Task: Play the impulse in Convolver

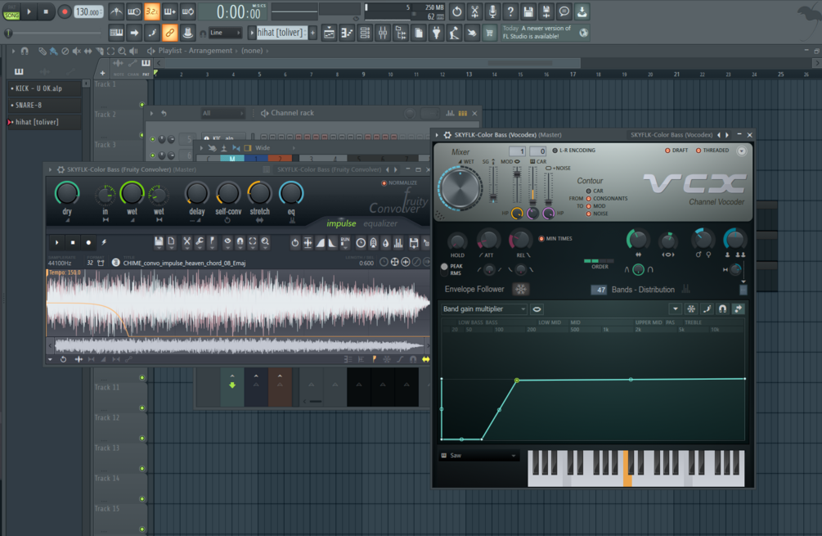Action: pyautogui.click(x=56, y=242)
